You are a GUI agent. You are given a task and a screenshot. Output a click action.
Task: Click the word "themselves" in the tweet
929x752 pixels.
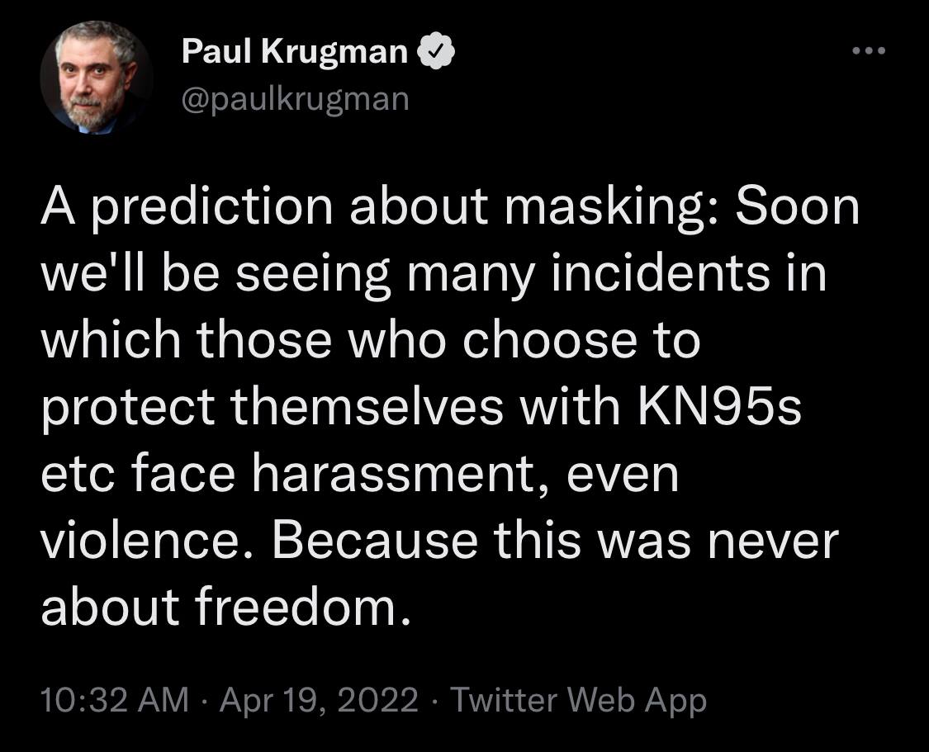(x=367, y=407)
